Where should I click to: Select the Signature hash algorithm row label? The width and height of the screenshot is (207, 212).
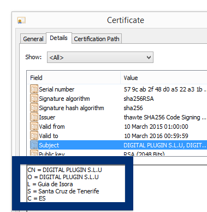[72, 108]
